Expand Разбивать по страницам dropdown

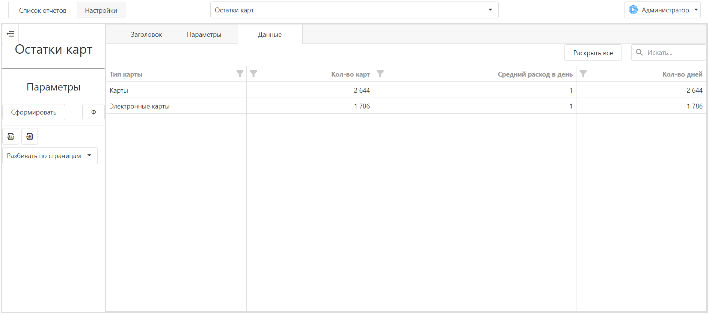(50, 156)
